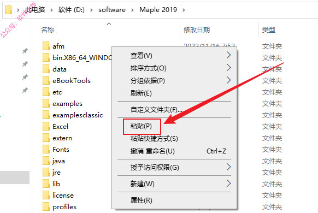The width and height of the screenshot is (318, 213).
Task: Click the afm folder icon
Action: click(x=46, y=46)
